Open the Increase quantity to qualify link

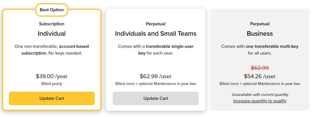260,101
